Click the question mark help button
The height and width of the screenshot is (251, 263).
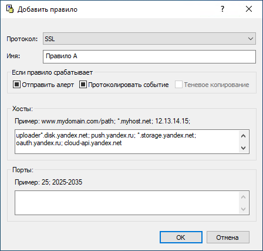pos(222,9)
